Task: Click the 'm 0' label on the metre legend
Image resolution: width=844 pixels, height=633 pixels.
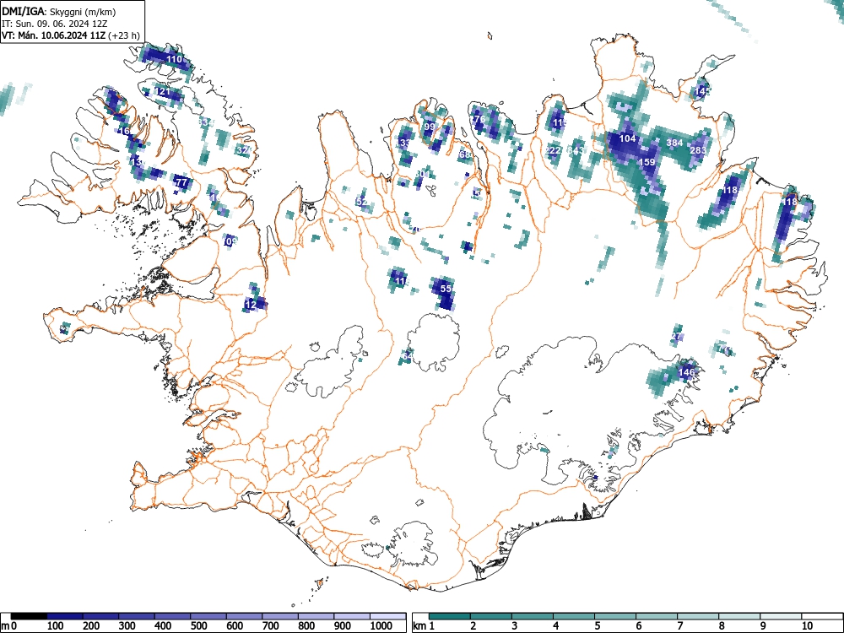Action: [8, 626]
